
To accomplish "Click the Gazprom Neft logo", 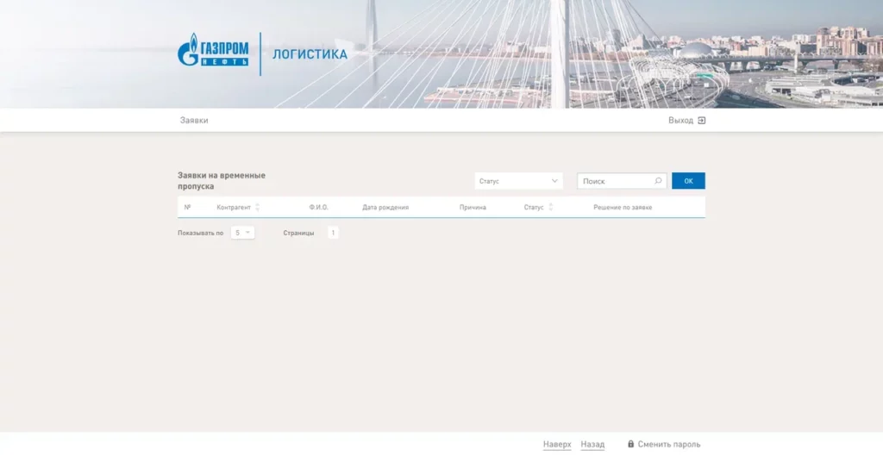I will pyautogui.click(x=213, y=51).
